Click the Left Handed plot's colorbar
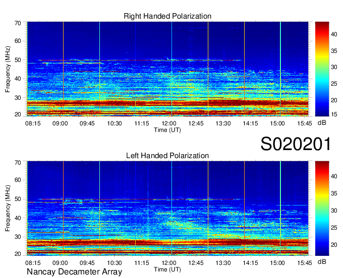Screen dimensions: 343x278 [x=322, y=208]
